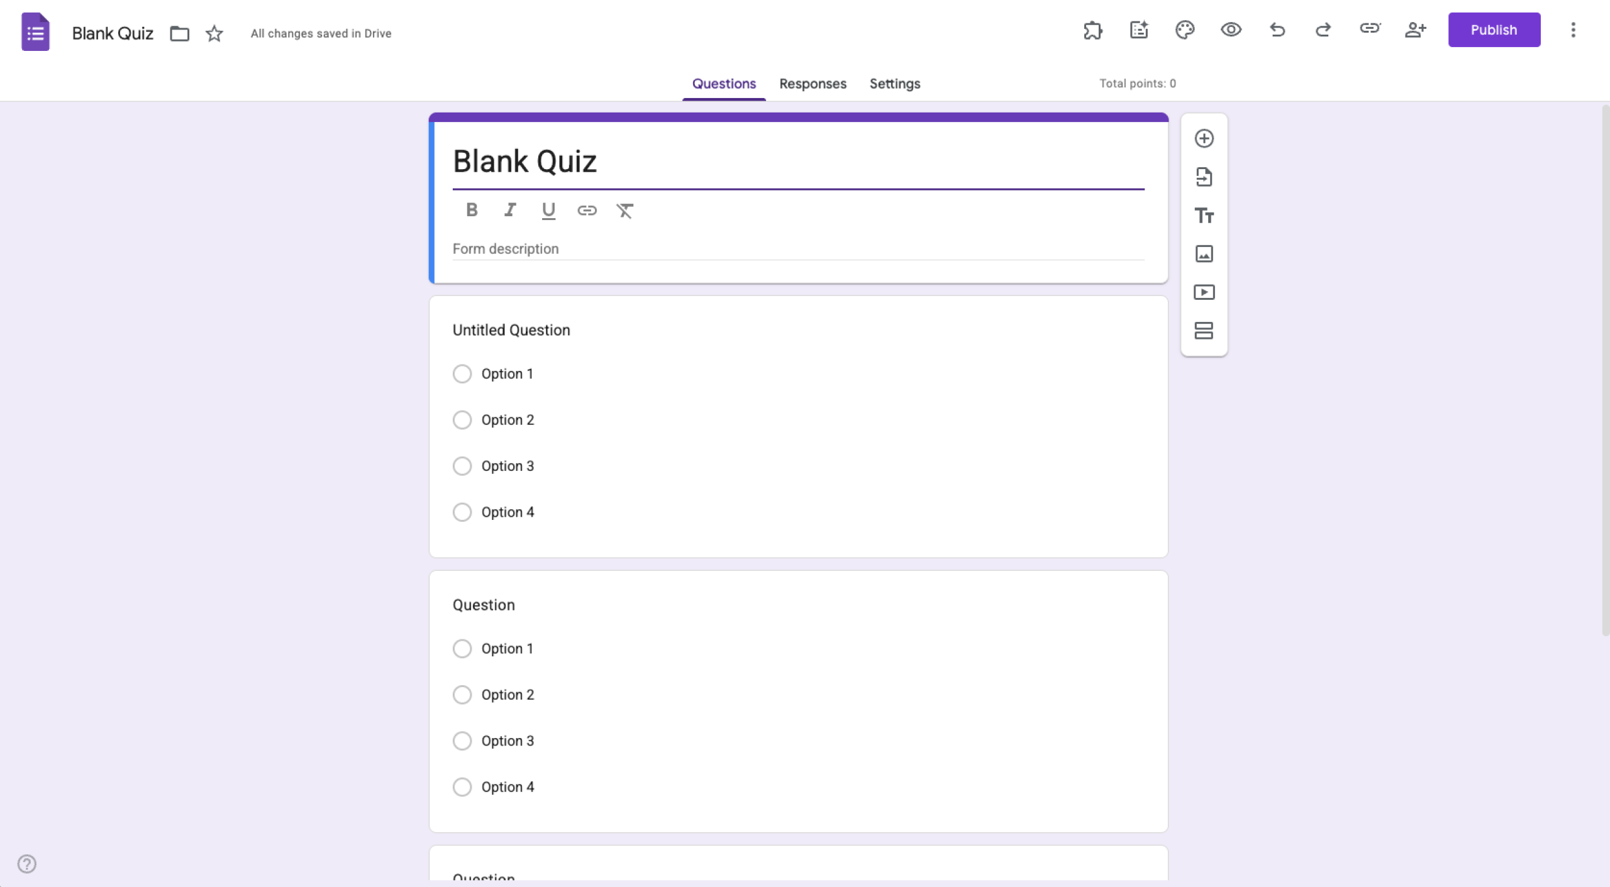Copy the responder link
Image resolution: width=1610 pixels, height=887 pixels.
[1369, 30]
